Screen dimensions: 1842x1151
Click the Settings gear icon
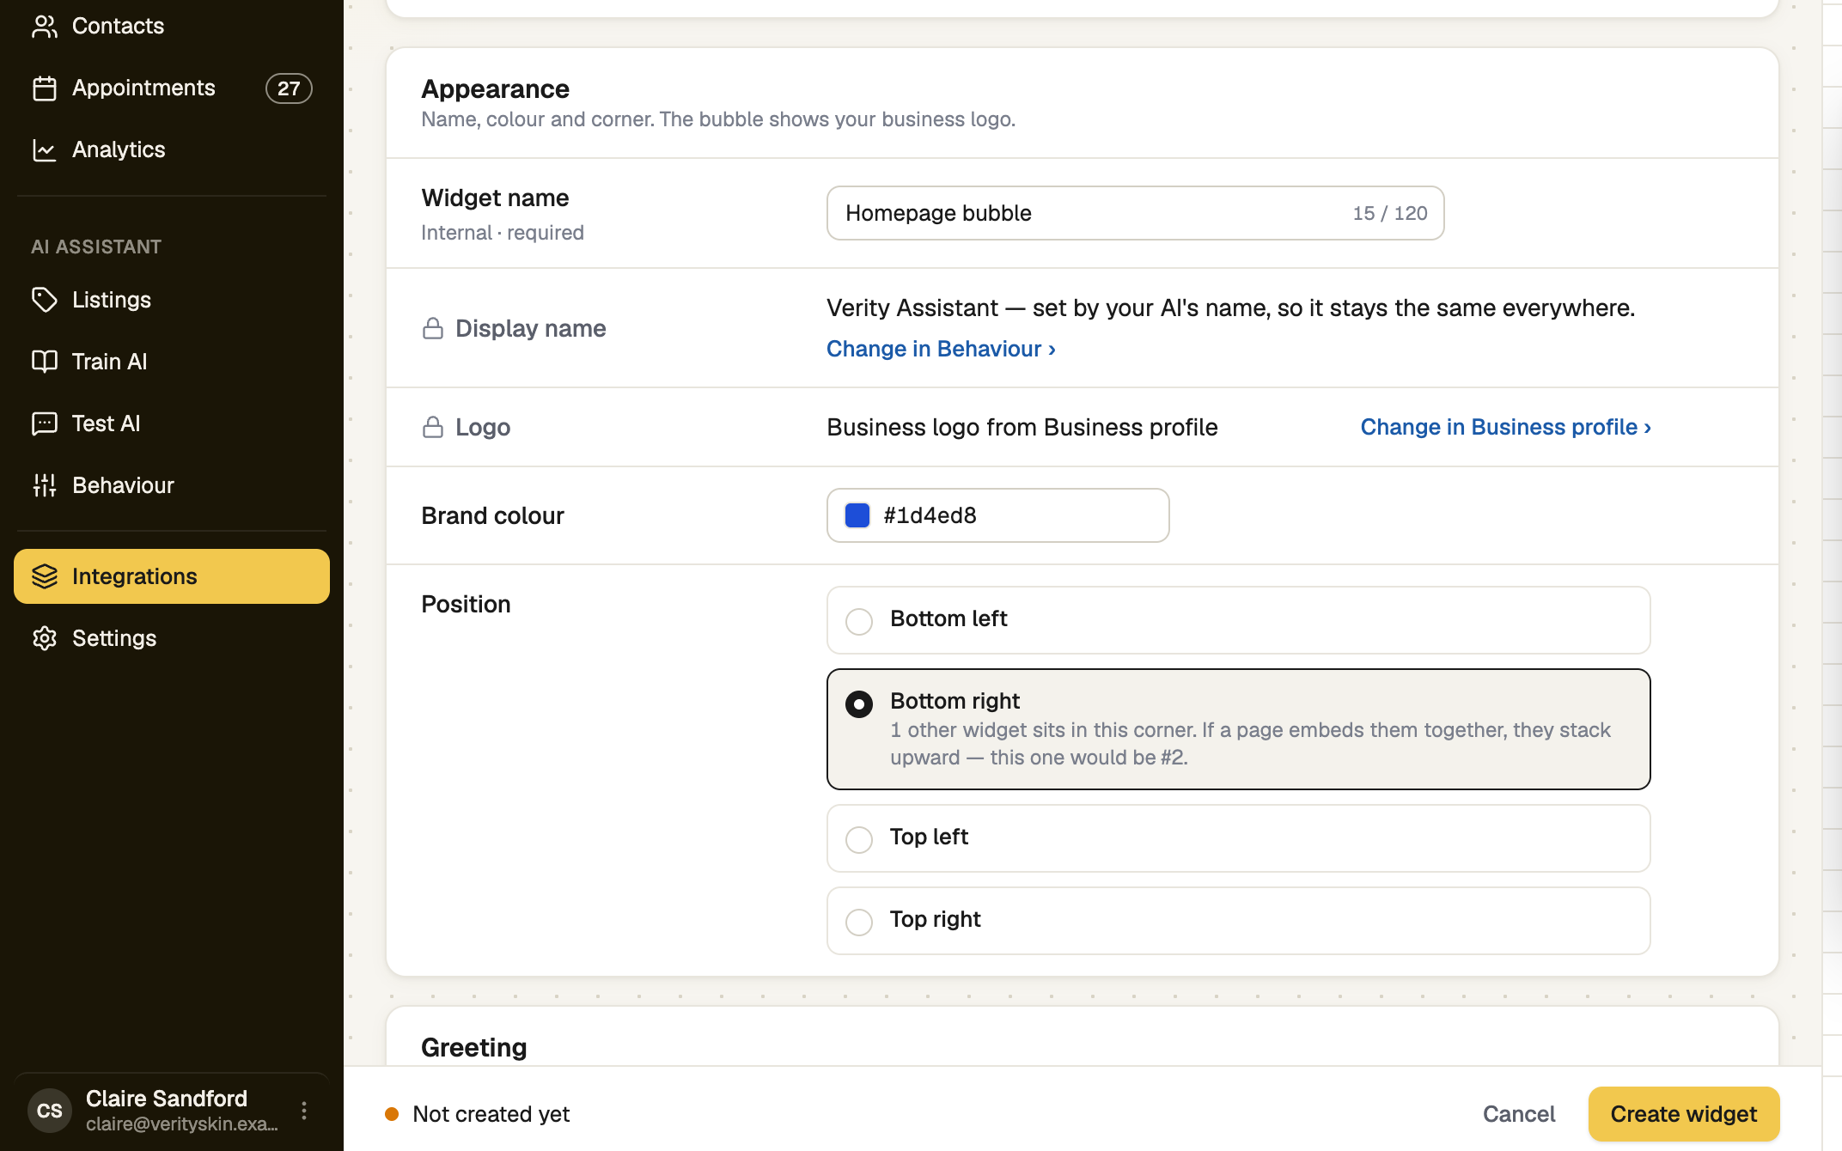click(45, 638)
